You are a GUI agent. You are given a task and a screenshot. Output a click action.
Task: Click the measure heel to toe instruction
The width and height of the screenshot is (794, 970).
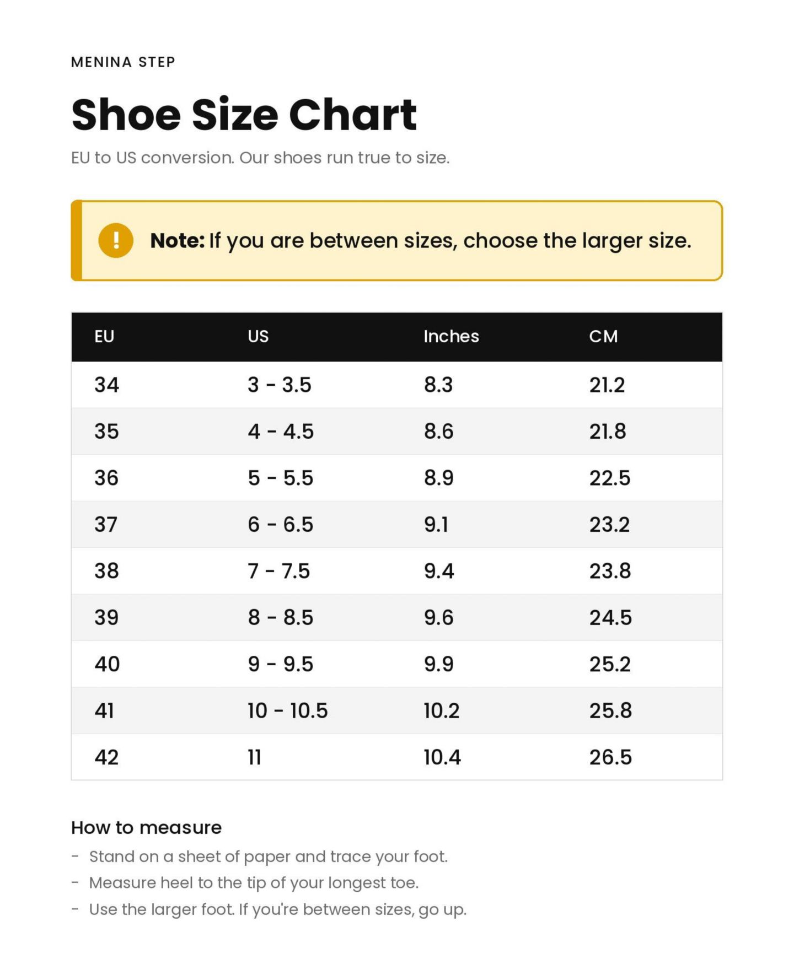click(254, 883)
